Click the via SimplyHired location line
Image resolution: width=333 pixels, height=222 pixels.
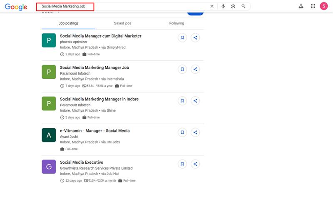(92, 47)
